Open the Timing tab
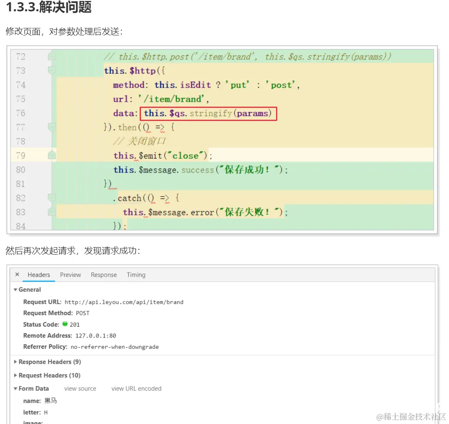Viewport: 449px width, 424px height. tap(136, 275)
